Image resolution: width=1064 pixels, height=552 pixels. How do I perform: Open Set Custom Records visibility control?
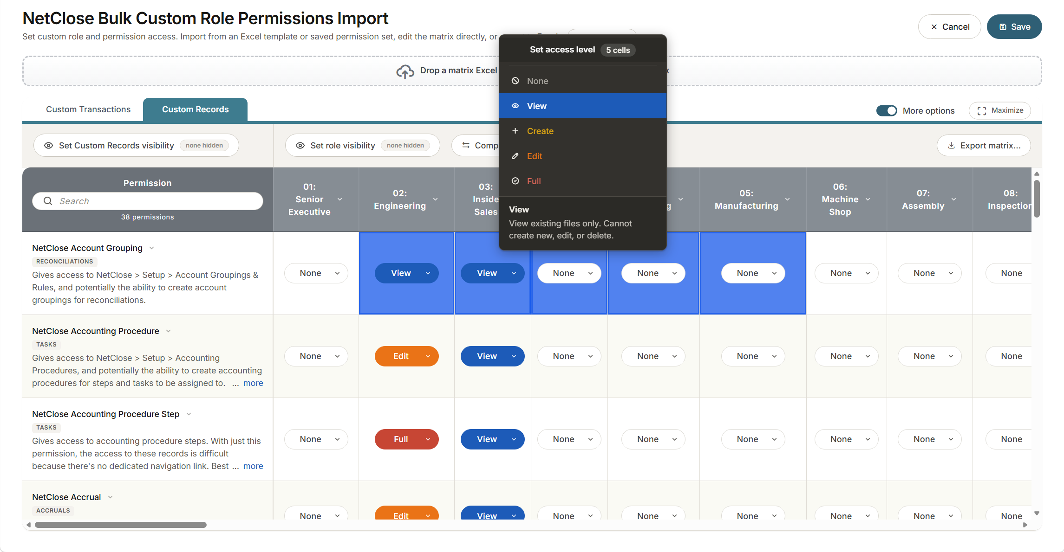(136, 146)
